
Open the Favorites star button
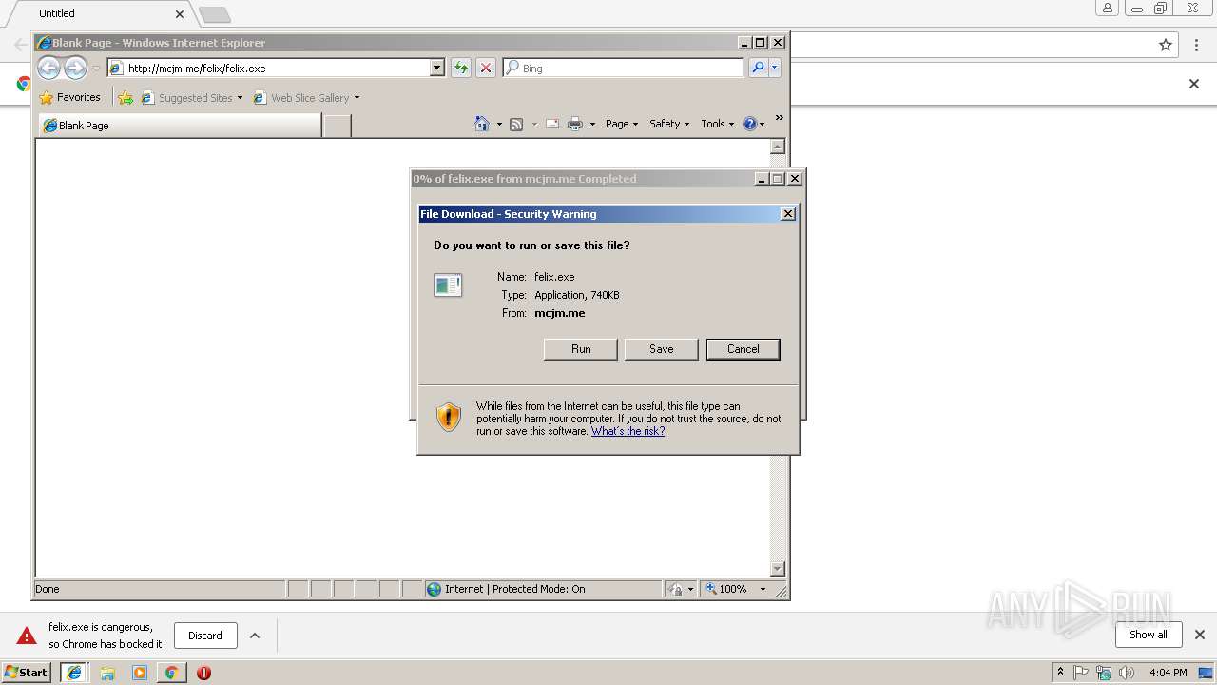(x=70, y=97)
